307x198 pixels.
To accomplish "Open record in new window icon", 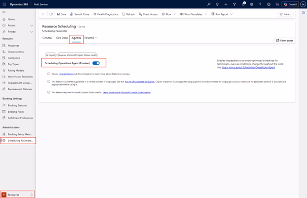I will (x=51, y=14).
